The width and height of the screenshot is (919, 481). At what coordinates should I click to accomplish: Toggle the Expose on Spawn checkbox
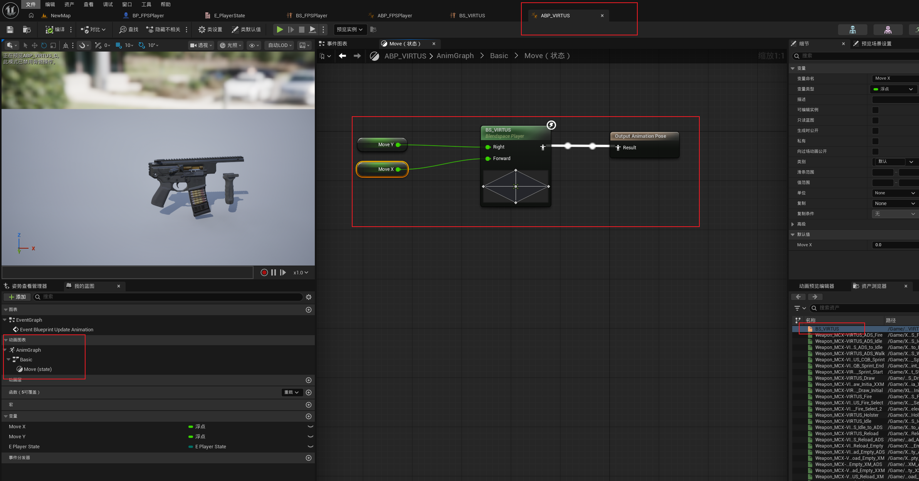875,131
